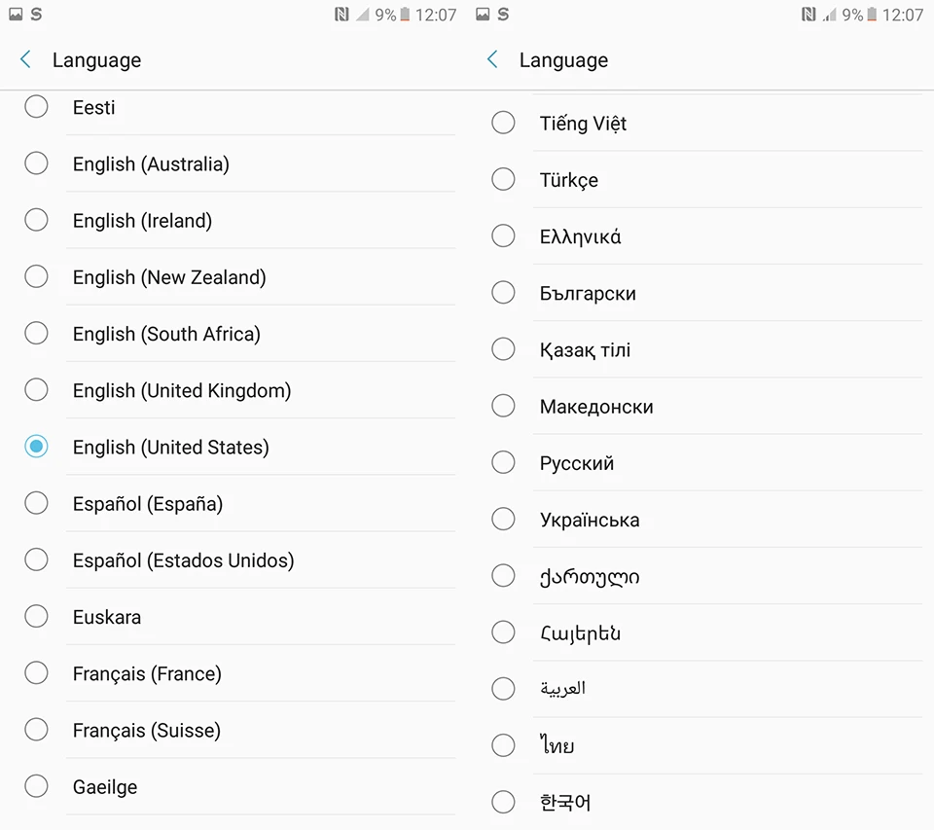Tap the back arrow on left Language screen
Viewport: 934px width, 830px height.
click(x=25, y=59)
